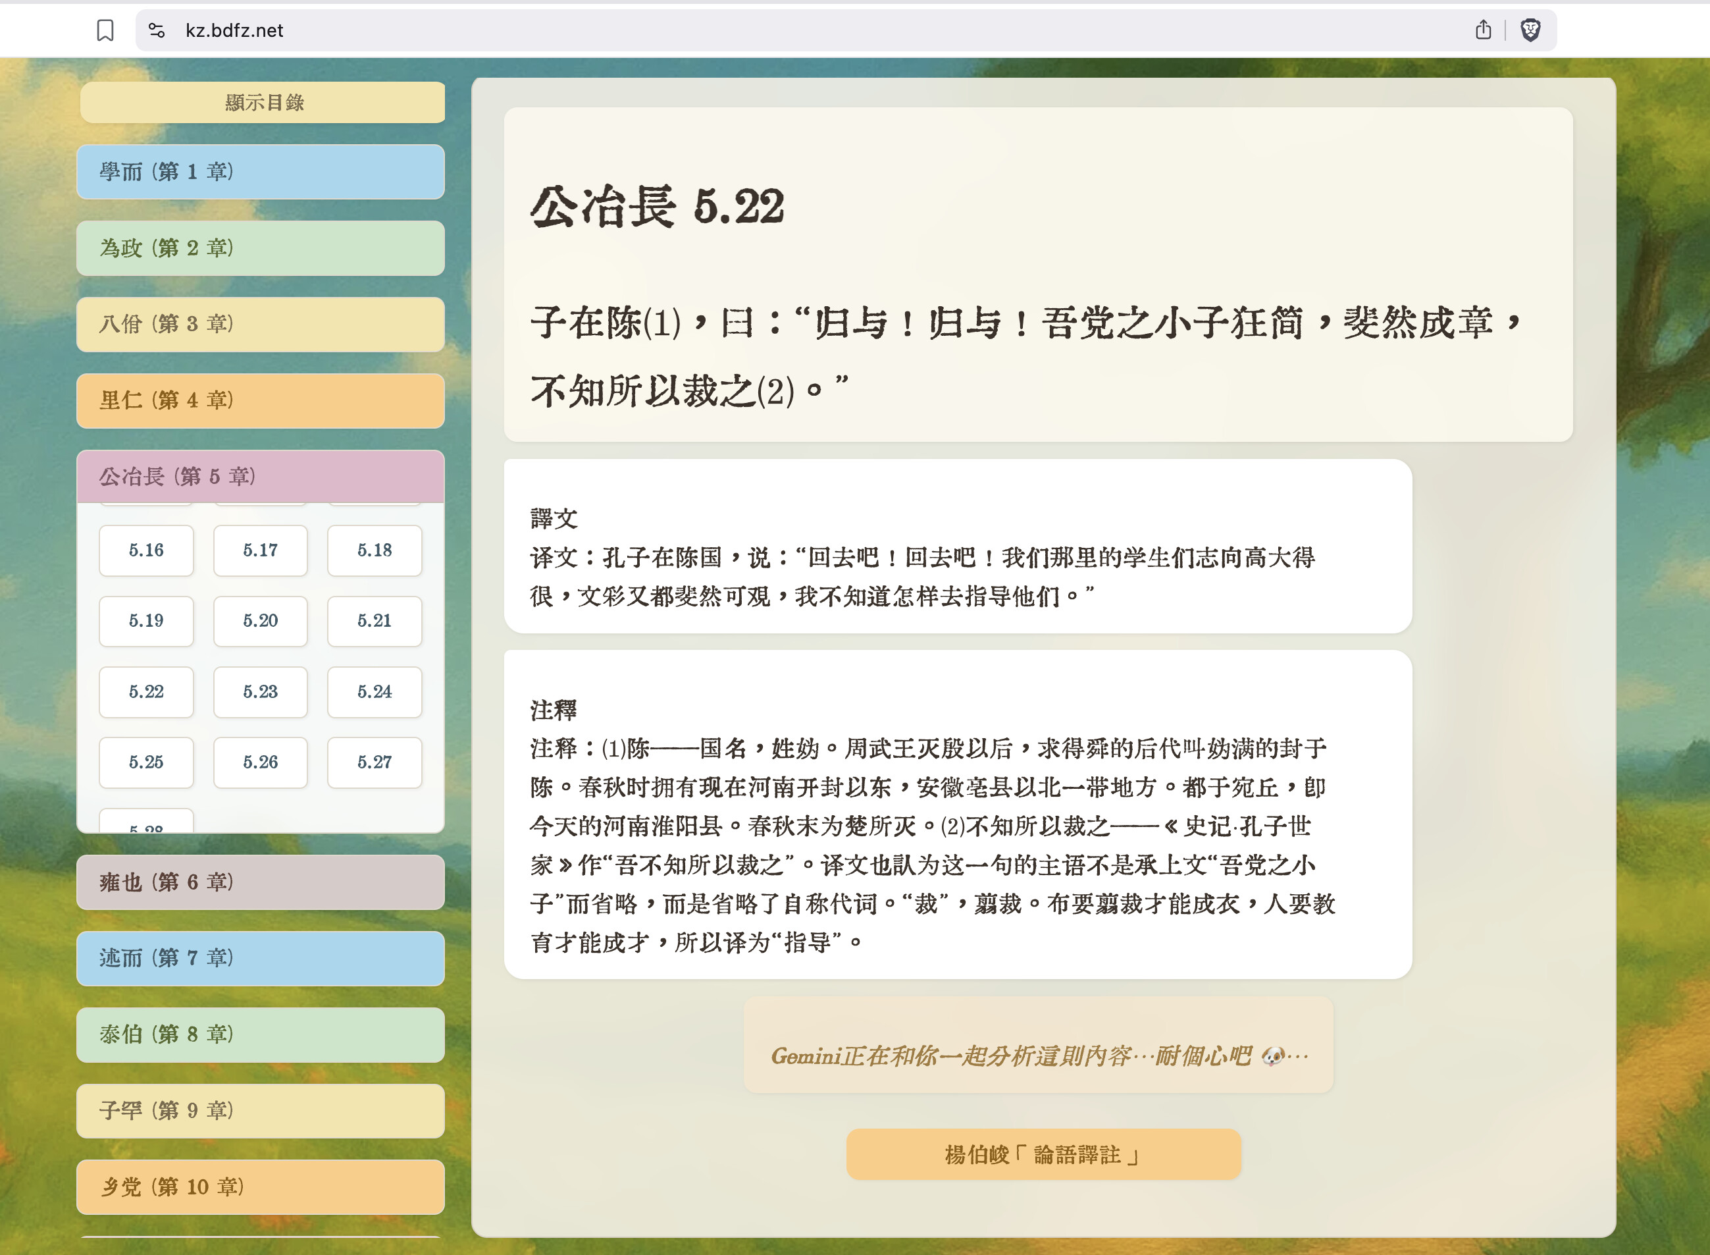Open 里仁 (第 4 章) chapter

(x=261, y=400)
